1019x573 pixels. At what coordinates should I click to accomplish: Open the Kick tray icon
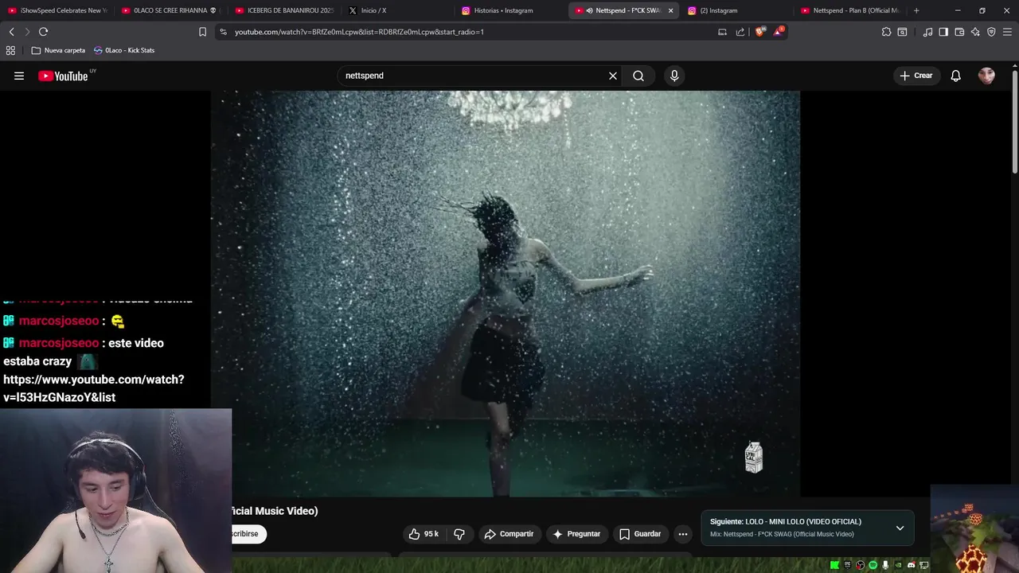coord(834,565)
